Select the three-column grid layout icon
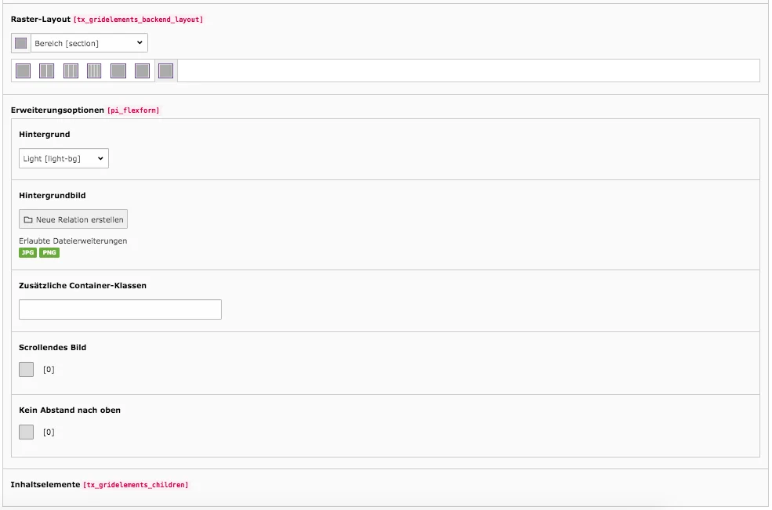 click(x=70, y=71)
